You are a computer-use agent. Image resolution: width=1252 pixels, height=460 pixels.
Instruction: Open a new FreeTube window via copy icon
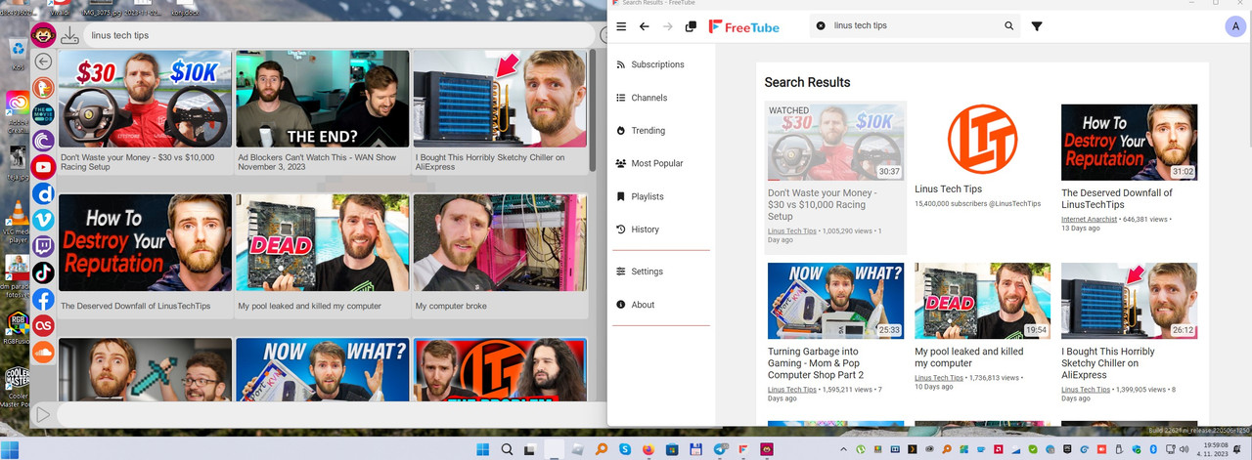pyautogui.click(x=692, y=26)
